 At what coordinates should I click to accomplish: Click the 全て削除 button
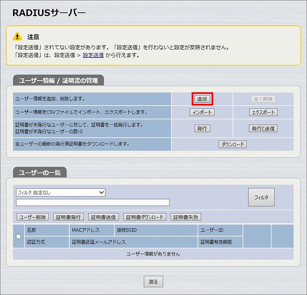pyautogui.click(x=263, y=99)
